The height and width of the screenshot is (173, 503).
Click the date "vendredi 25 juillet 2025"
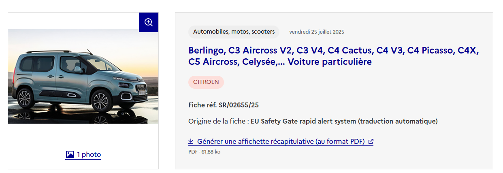click(317, 32)
